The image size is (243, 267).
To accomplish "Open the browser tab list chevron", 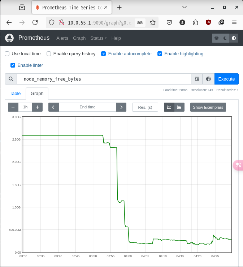I will tap(185, 7).
